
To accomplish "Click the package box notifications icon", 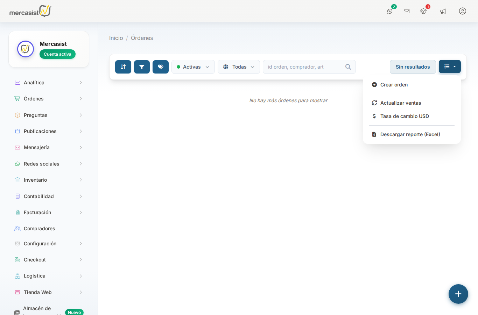I will click(423, 11).
